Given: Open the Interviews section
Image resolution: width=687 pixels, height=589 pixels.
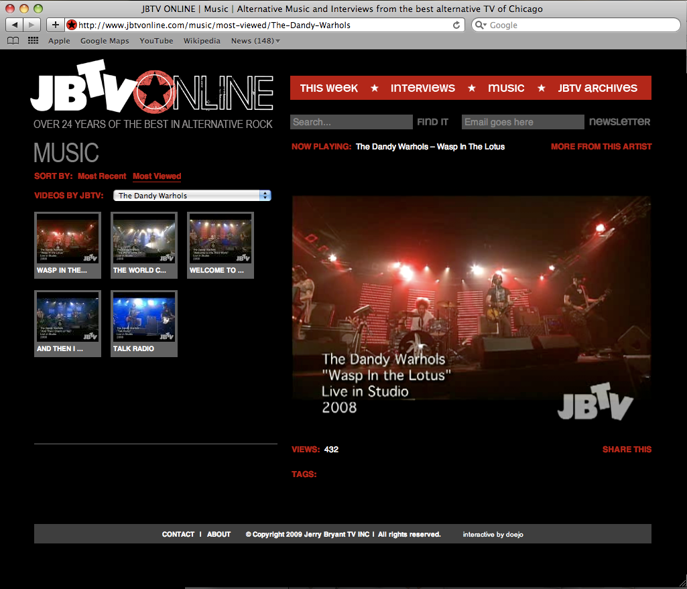Looking at the screenshot, I should (423, 88).
